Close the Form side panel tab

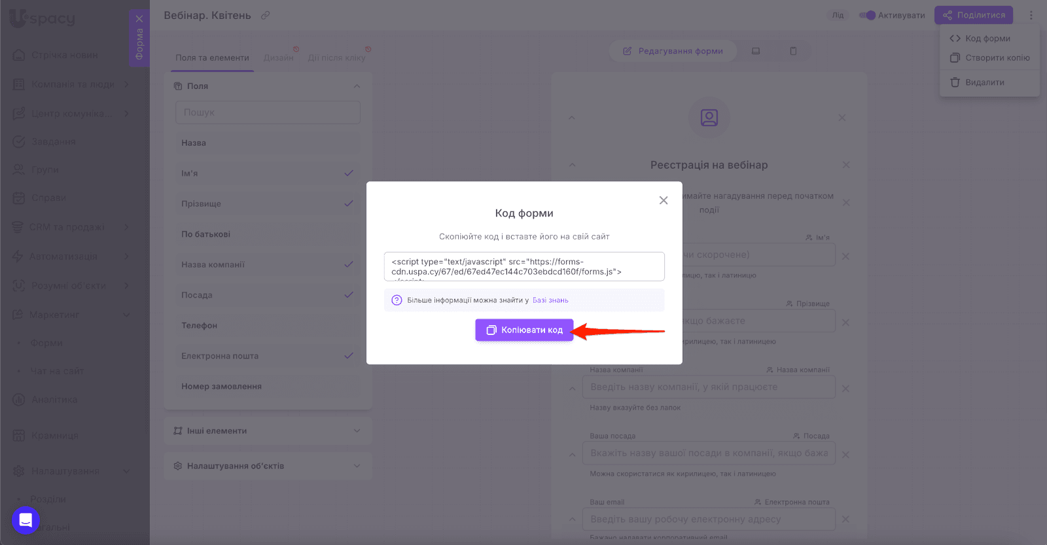click(139, 19)
